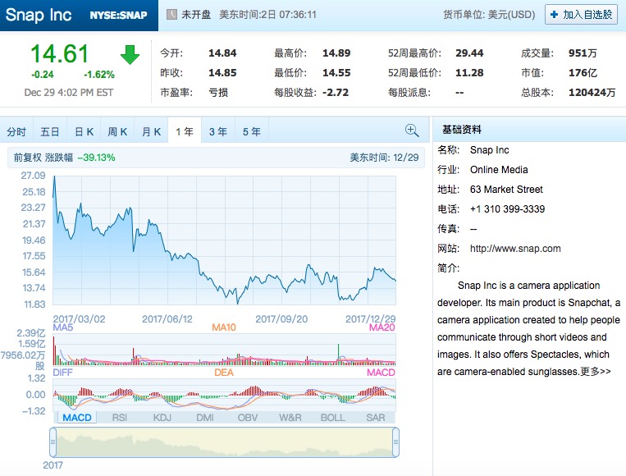Screen dimensions: 626x476
Task: Click the phone number +1 310 399-3339
Action: [507, 208]
